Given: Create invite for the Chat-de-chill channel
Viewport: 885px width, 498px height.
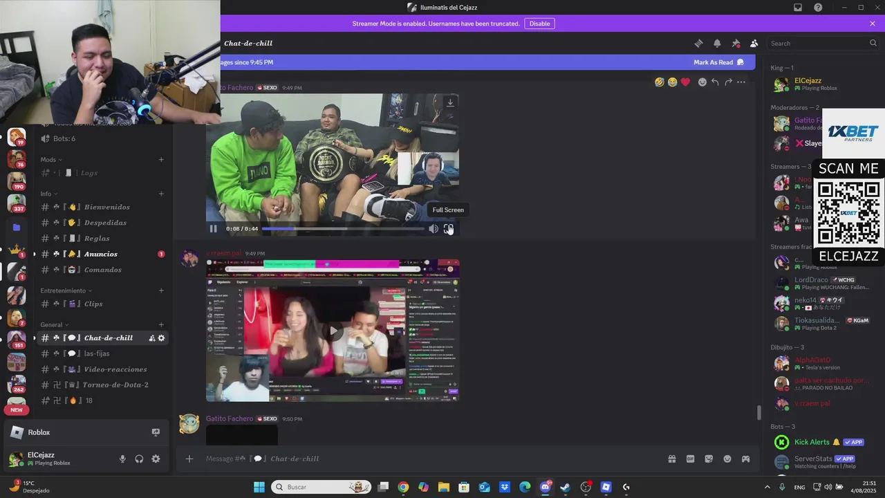Looking at the screenshot, I should coord(151,338).
